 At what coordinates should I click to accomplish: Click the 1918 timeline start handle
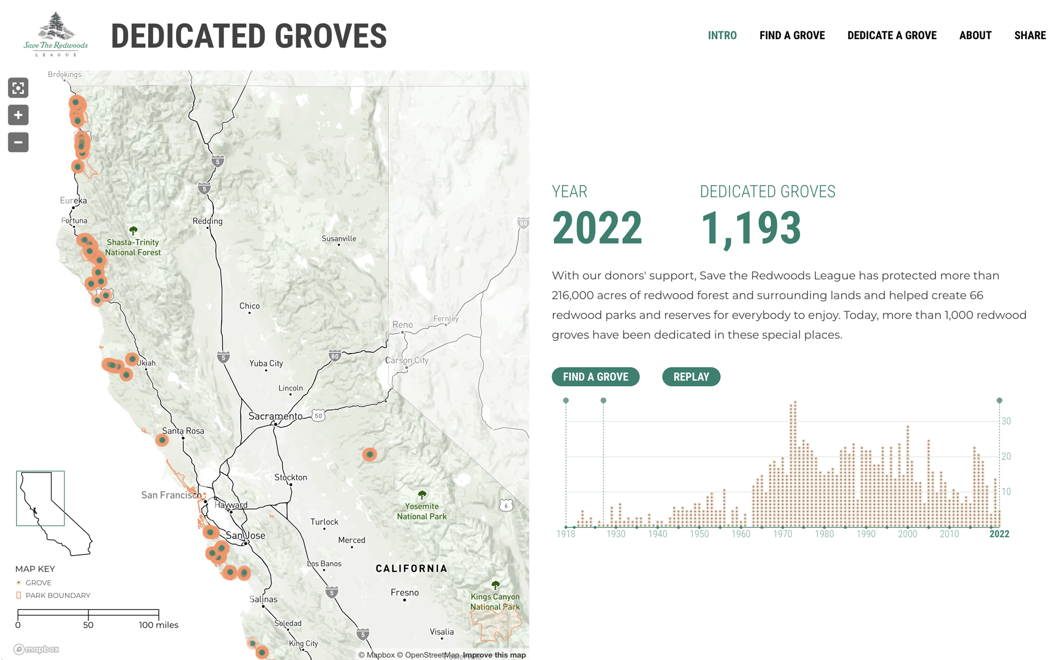(x=566, y=400)
